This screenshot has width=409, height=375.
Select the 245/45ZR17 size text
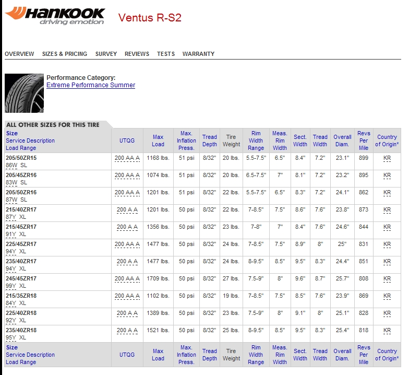pos(21,278)
